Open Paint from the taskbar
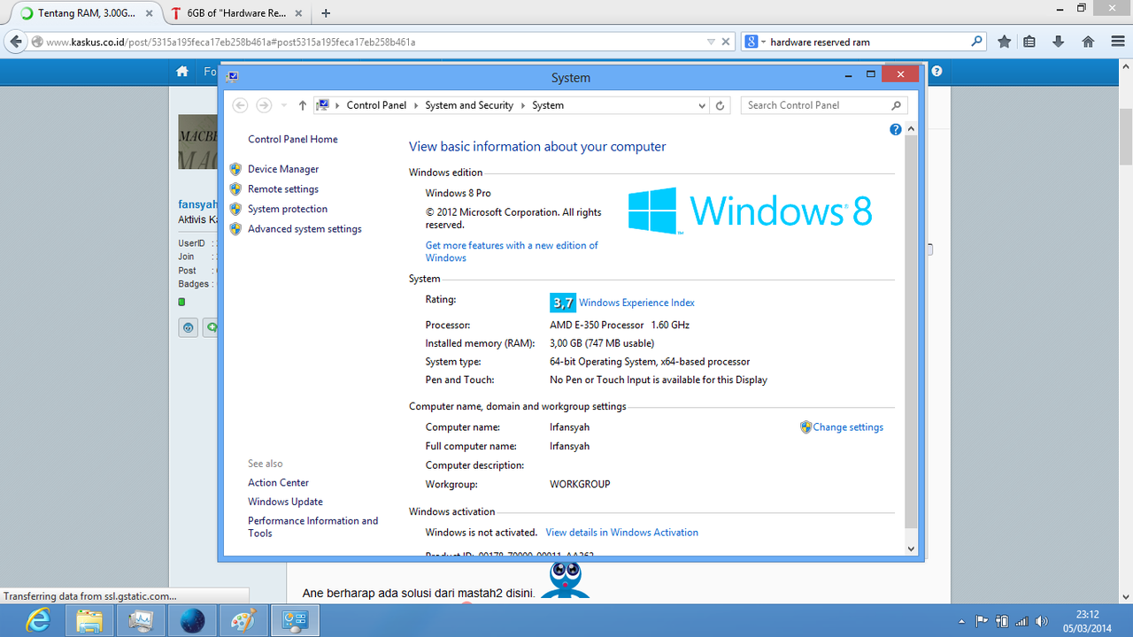This screenshot has height=637, width=1133. tap(243, 621)
